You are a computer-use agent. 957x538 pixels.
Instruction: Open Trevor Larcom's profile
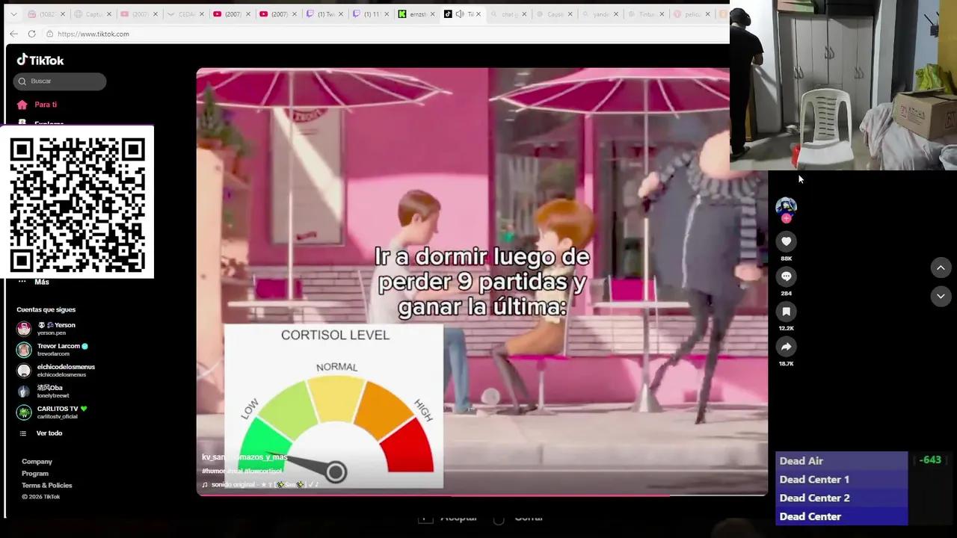point(52,349)
